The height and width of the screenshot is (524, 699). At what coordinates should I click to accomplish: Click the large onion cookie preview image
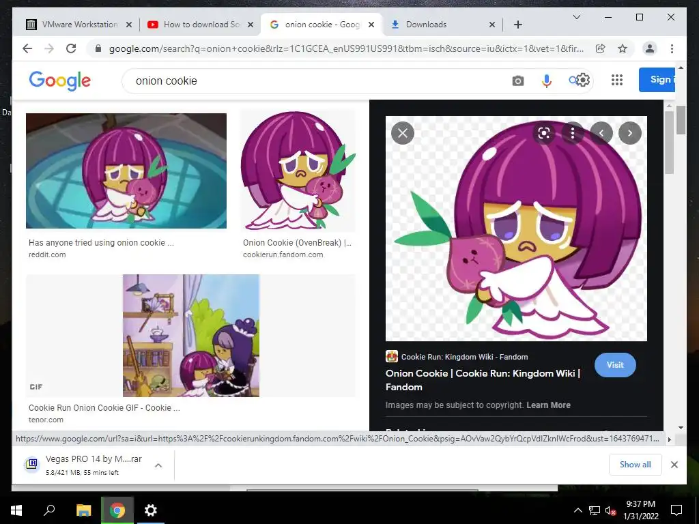pyautogui.click(x=516, y=229)
